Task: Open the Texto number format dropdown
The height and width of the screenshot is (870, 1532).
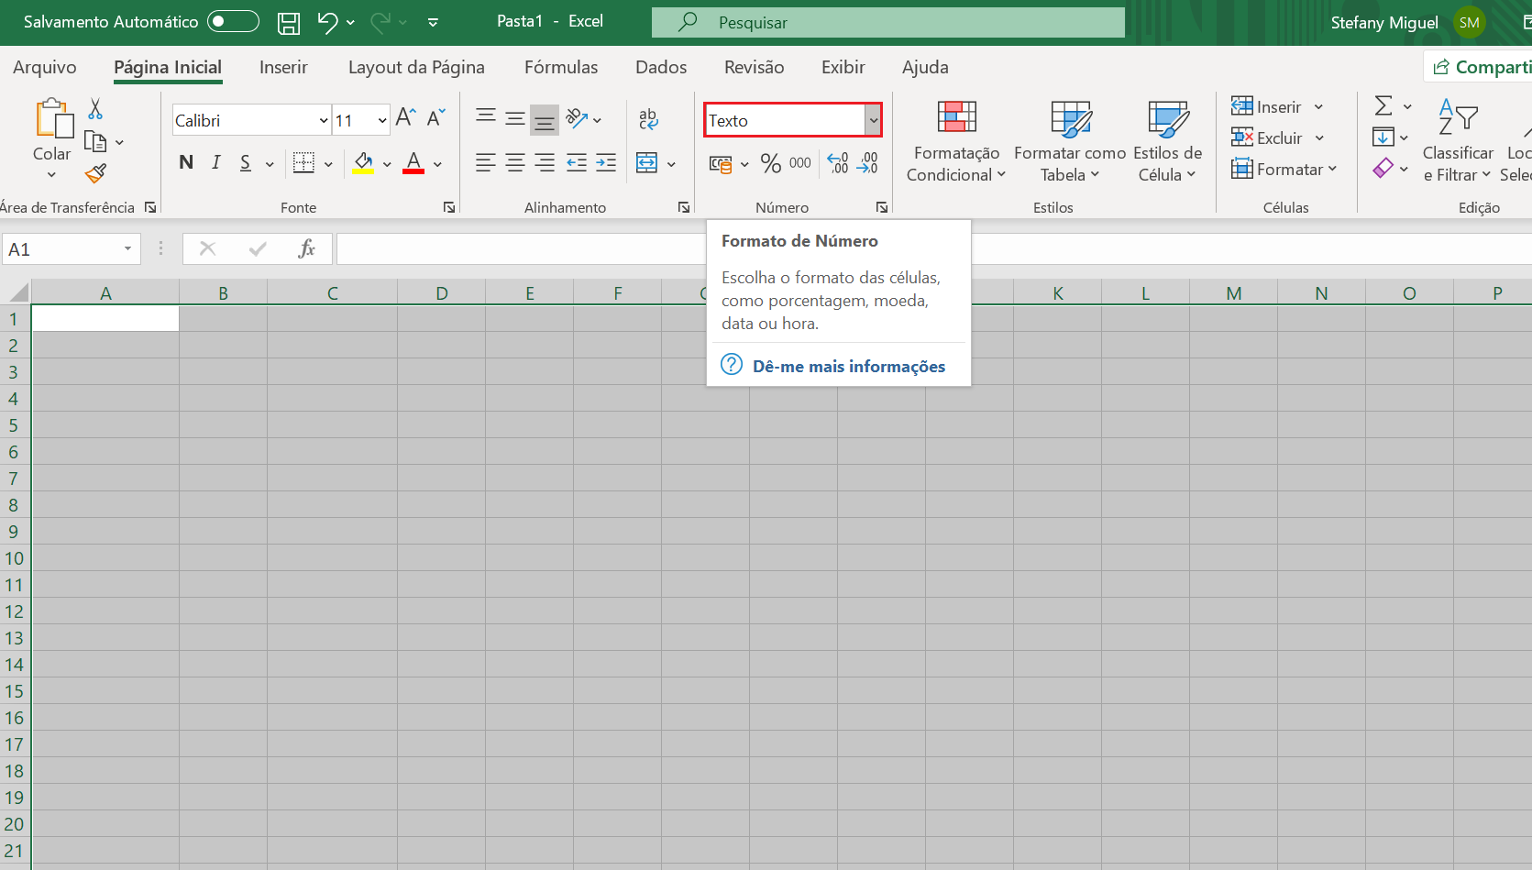Action: pos(873,120)
